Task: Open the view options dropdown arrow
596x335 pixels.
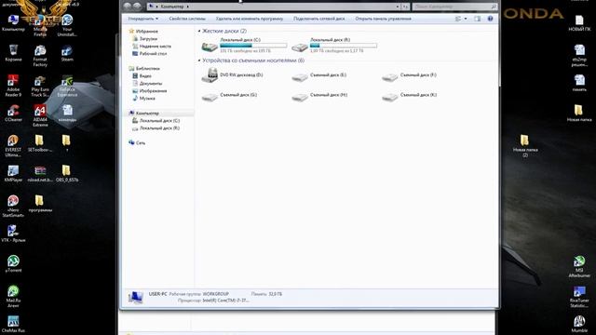Action: pos(466,19)
